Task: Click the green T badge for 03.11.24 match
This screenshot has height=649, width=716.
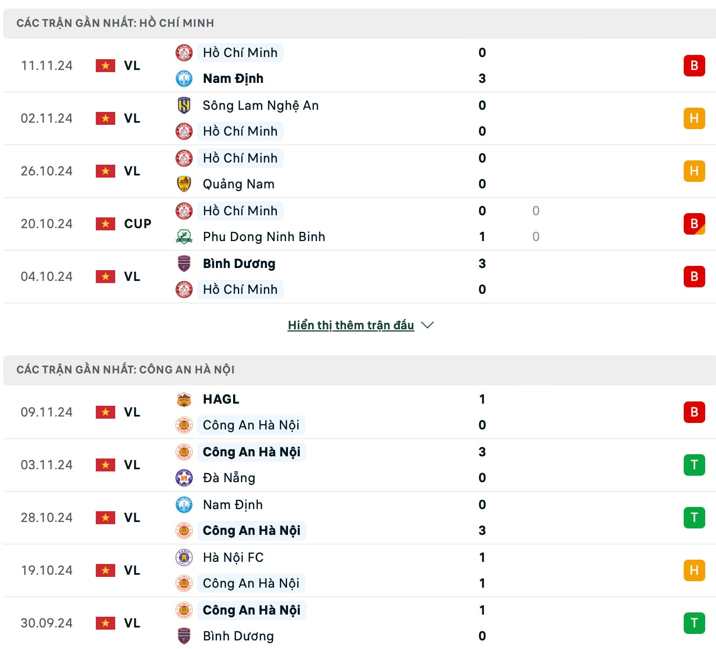Action: pyautogui.click(x=694, y=465)
